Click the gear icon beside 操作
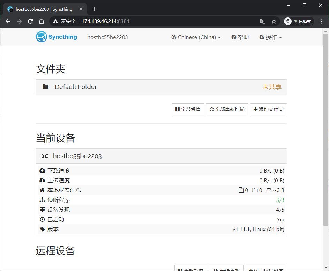The width and height of the screenshot is (329, 271). pyautogui.click(x=262, y=37)
